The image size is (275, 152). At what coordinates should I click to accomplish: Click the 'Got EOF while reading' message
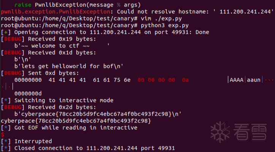(76, 128)
